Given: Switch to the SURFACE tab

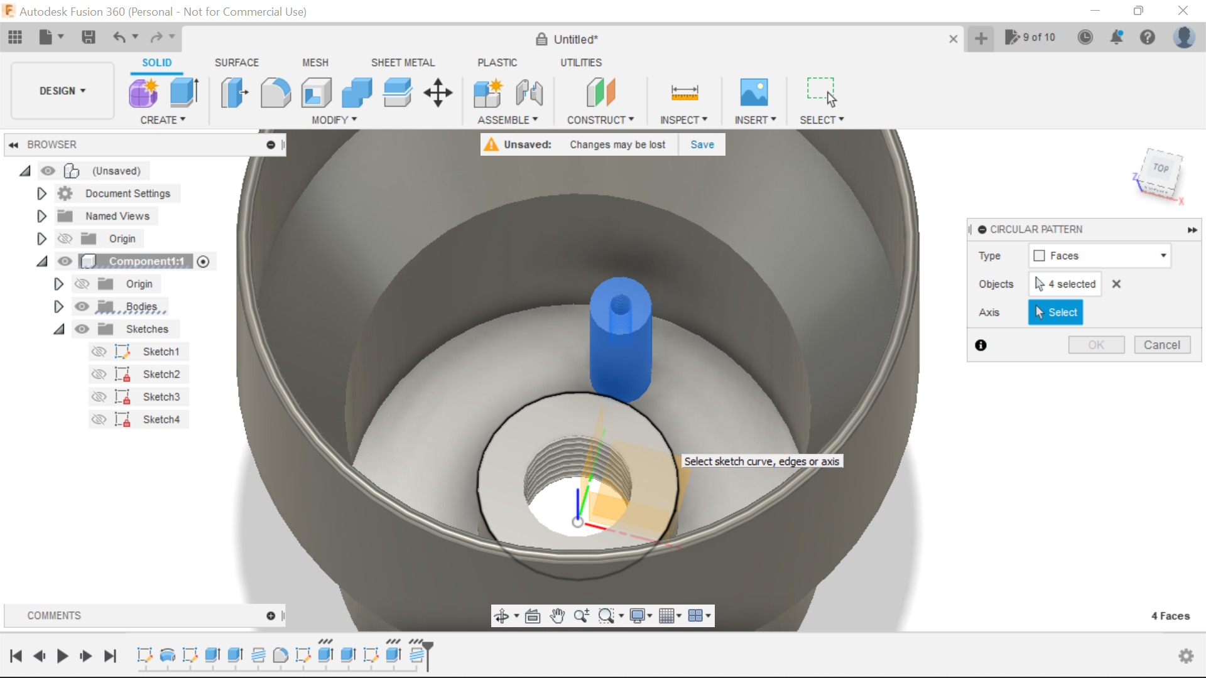Looking at the screenshot, I should (x=237, y=63).
